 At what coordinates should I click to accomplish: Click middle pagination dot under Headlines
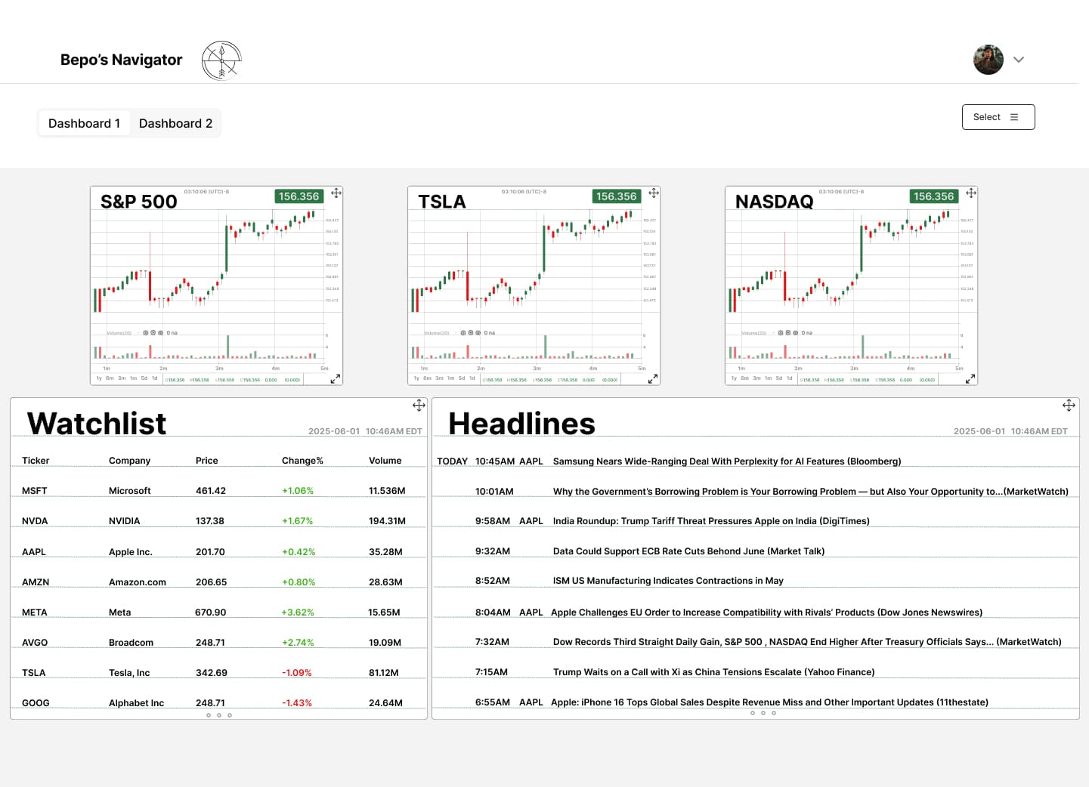coord(763,713)
